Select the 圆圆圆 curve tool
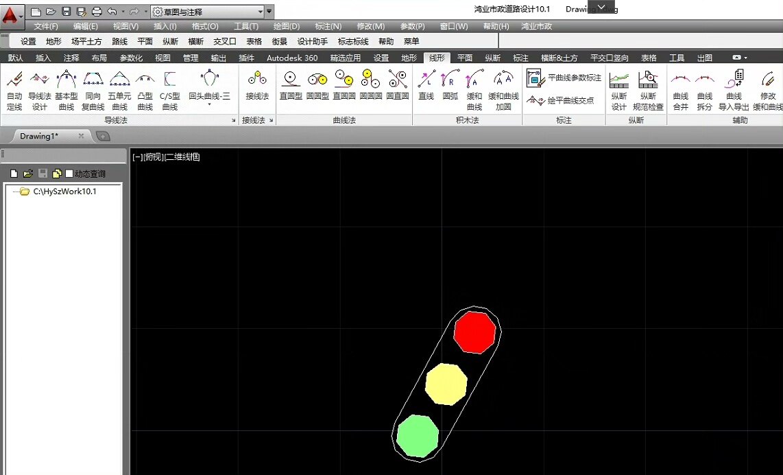Screen dimensions: 783x475 [x=370, y=85]
